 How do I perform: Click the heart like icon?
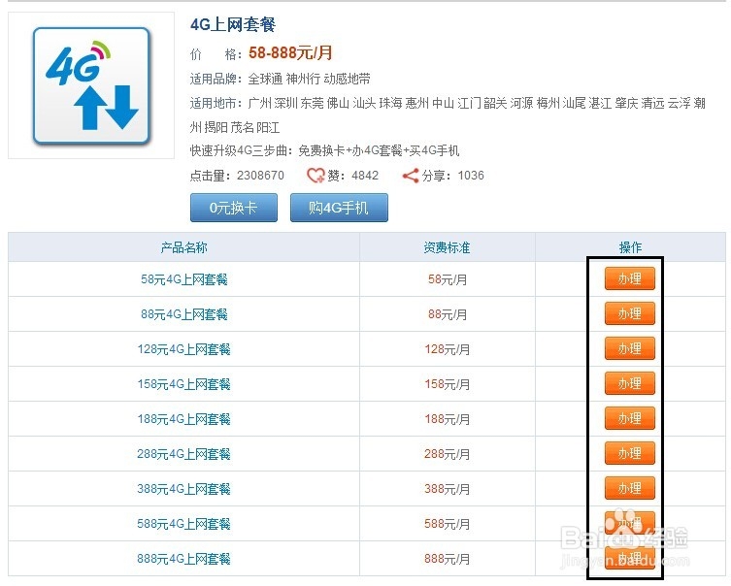[x=316, y=176]
